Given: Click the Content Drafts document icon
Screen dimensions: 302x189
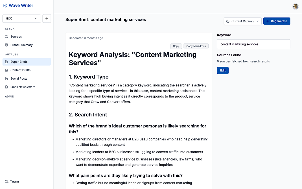Looking at the screenshot, I should click(6, 70).
